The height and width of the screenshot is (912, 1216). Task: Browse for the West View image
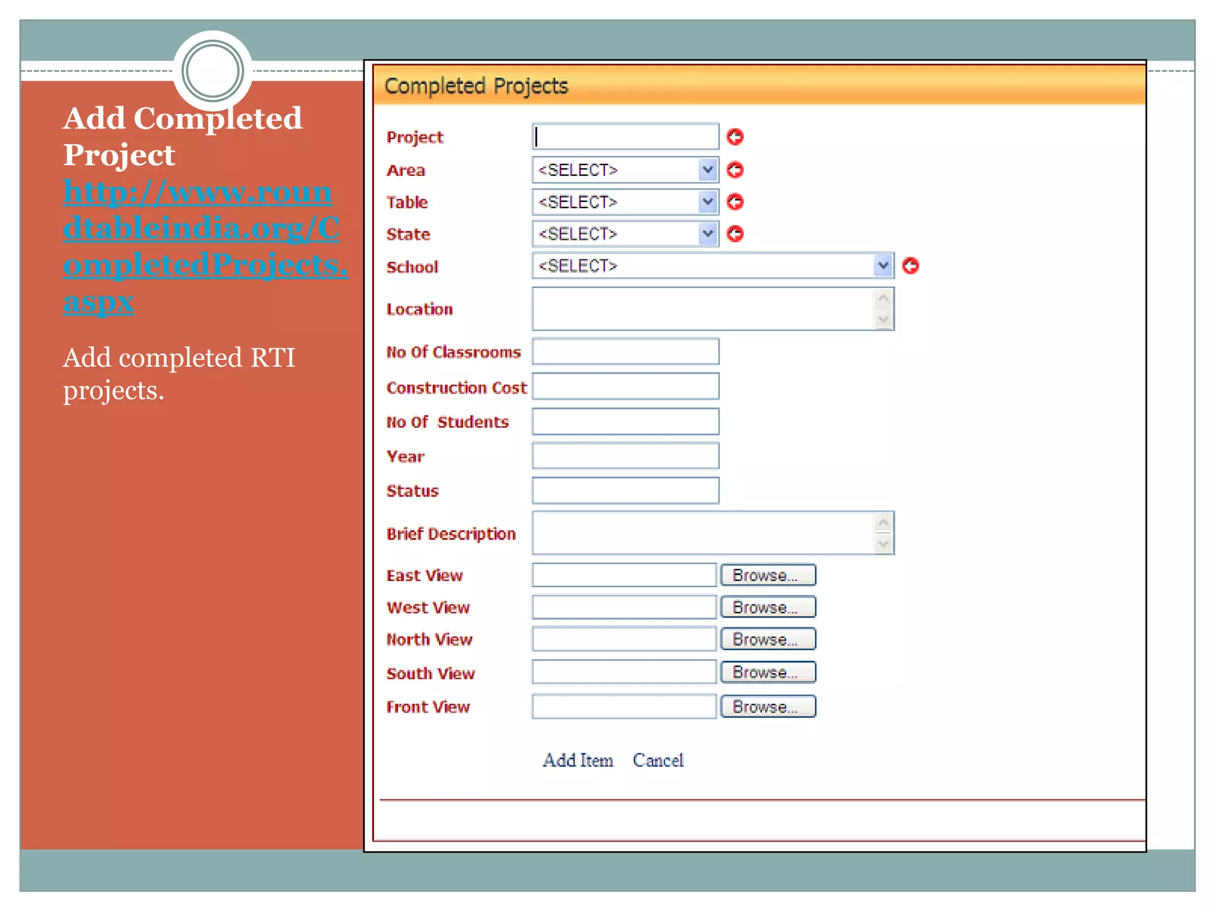coord(768,607)
